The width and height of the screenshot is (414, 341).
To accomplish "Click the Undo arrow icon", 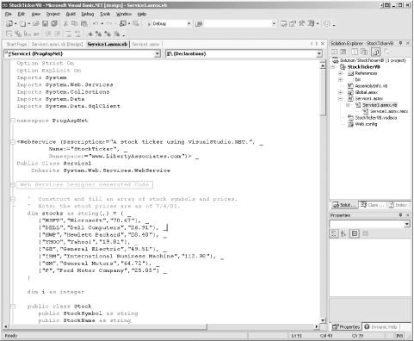I will [96, 23].
